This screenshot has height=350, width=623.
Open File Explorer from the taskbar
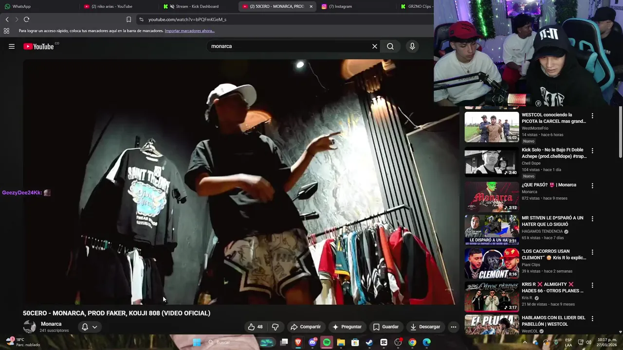[341, 342]
